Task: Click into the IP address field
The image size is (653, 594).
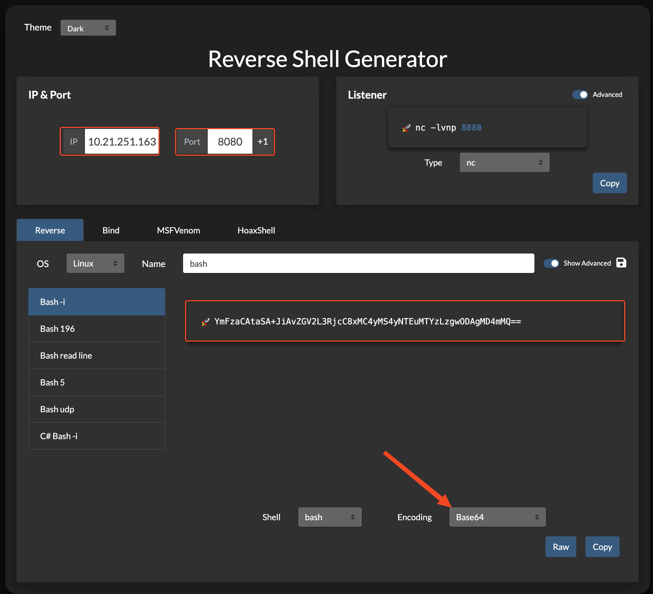Action: [121, 142]
